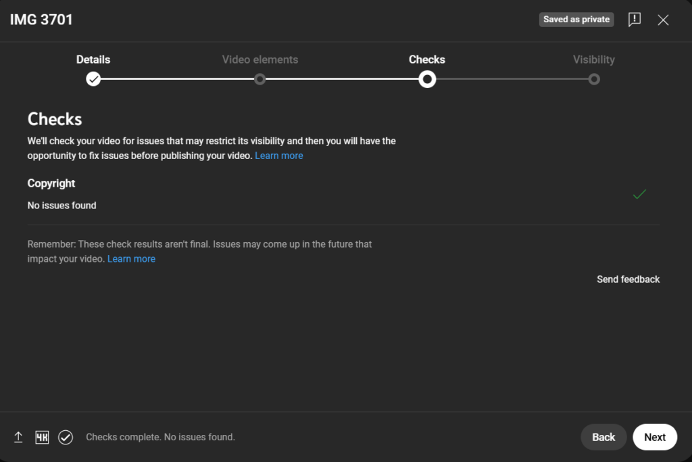Go to the Visibility tab label

pos(594,60)
